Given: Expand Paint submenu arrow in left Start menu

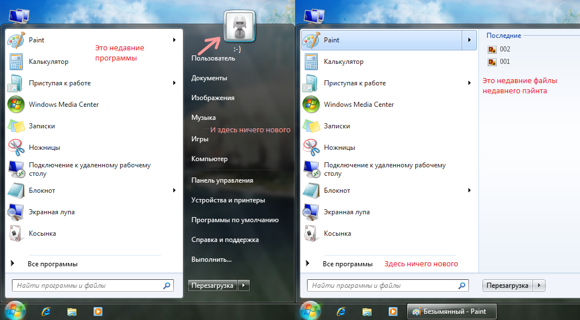Looking at the screenshot, I should (174, 40).
